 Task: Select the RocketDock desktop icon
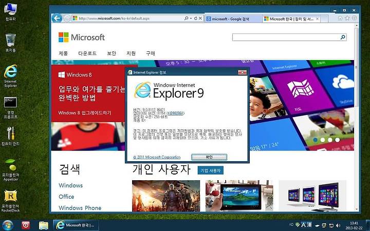11,201
